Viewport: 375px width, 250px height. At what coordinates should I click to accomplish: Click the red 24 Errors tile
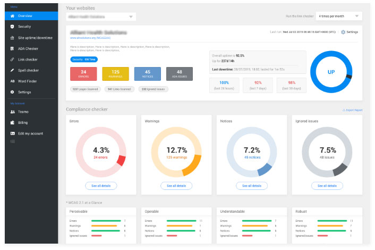[x=83, y=74]
